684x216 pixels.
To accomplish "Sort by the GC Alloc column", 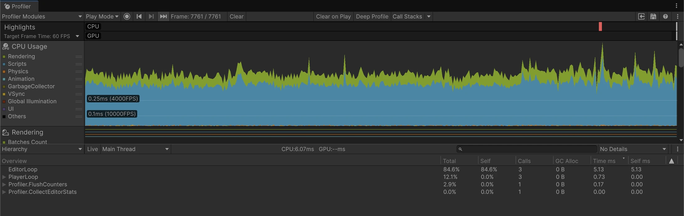I will point(572,161).
